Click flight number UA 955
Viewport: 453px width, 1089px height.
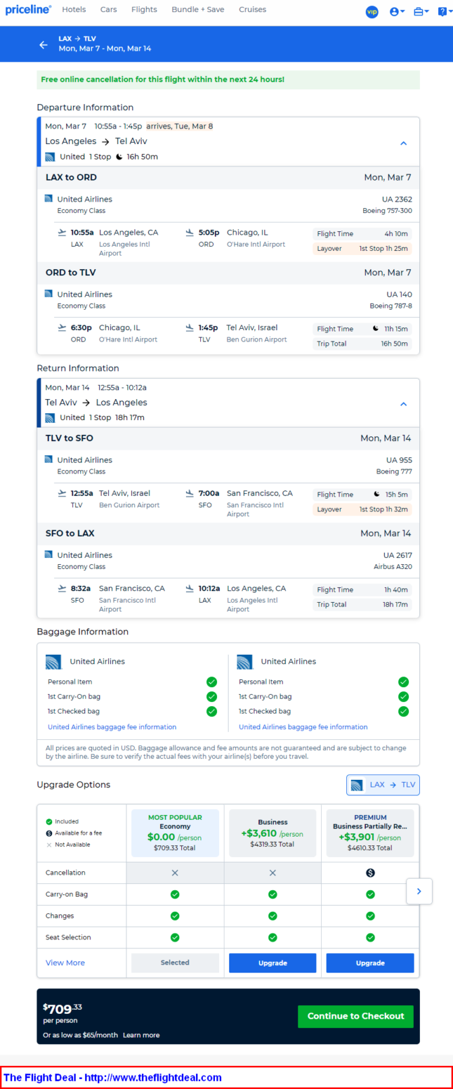tap(399, 460)
